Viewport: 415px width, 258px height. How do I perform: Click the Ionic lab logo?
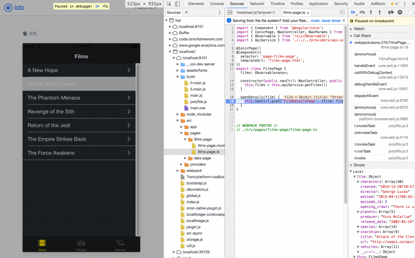coord(14,7)
